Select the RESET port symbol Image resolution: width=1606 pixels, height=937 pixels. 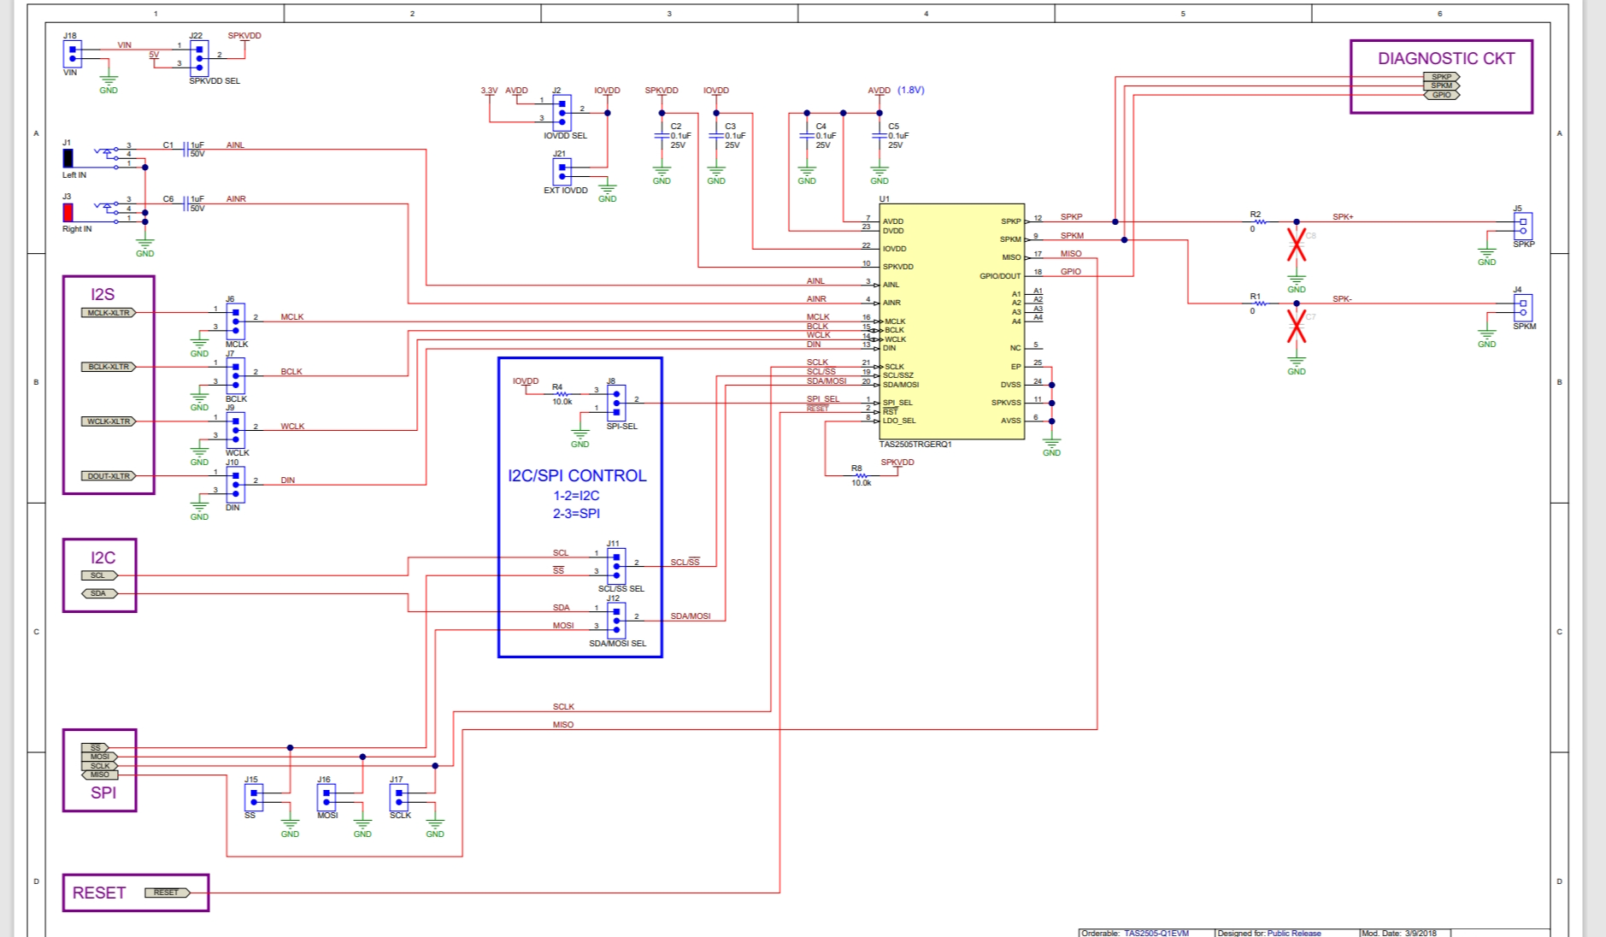[x=167, y=893]
